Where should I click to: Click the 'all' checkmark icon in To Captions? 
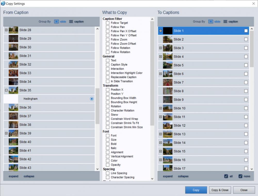point(226,176)
